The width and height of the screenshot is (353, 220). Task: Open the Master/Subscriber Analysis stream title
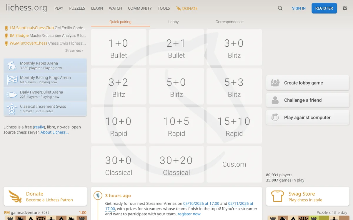point(58,35)
